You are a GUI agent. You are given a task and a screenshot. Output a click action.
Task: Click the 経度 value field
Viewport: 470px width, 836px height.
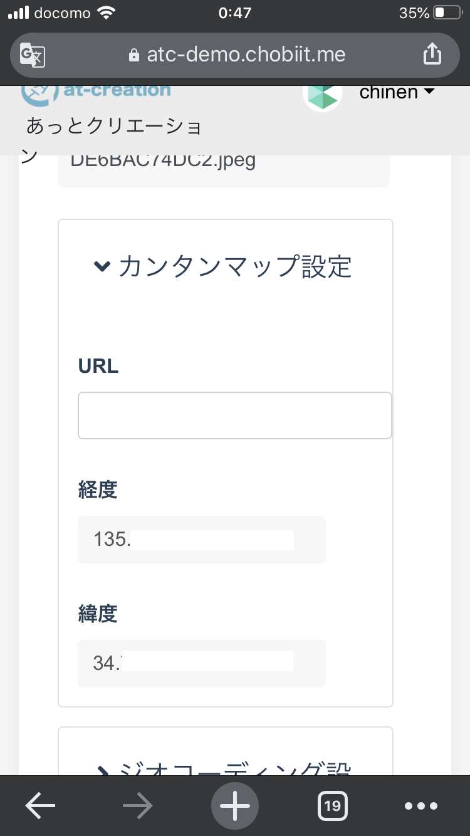click(202, 540)
